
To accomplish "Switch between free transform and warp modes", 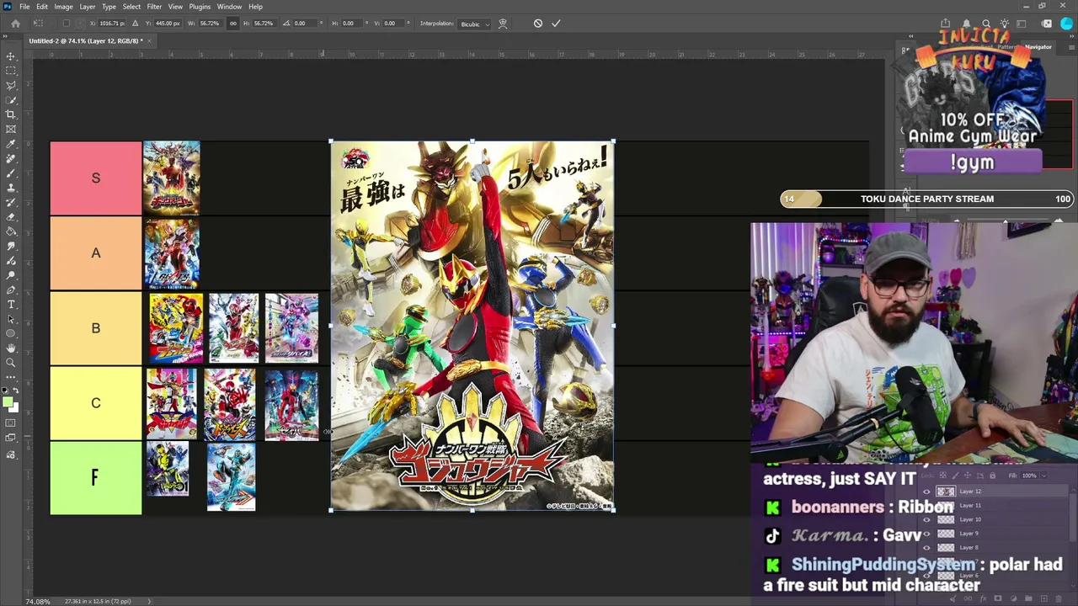I will (503, 24).
